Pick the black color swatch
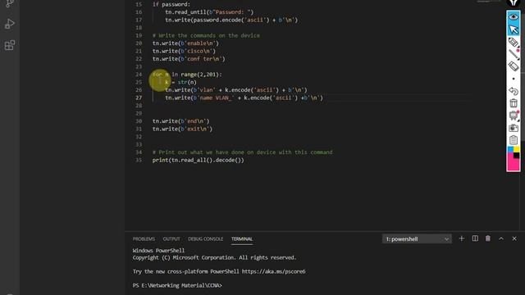 click(x=517, y=156)
